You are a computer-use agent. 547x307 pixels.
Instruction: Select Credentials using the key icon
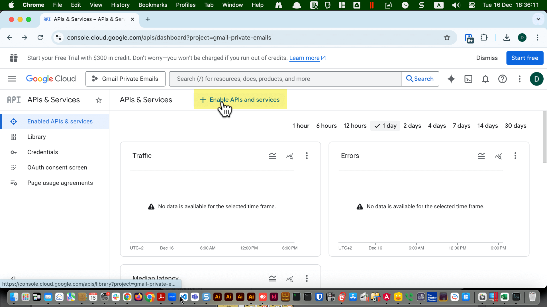tap(42, 152)
